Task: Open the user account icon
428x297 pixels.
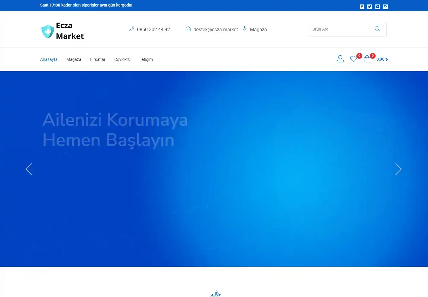Action: 340,59
